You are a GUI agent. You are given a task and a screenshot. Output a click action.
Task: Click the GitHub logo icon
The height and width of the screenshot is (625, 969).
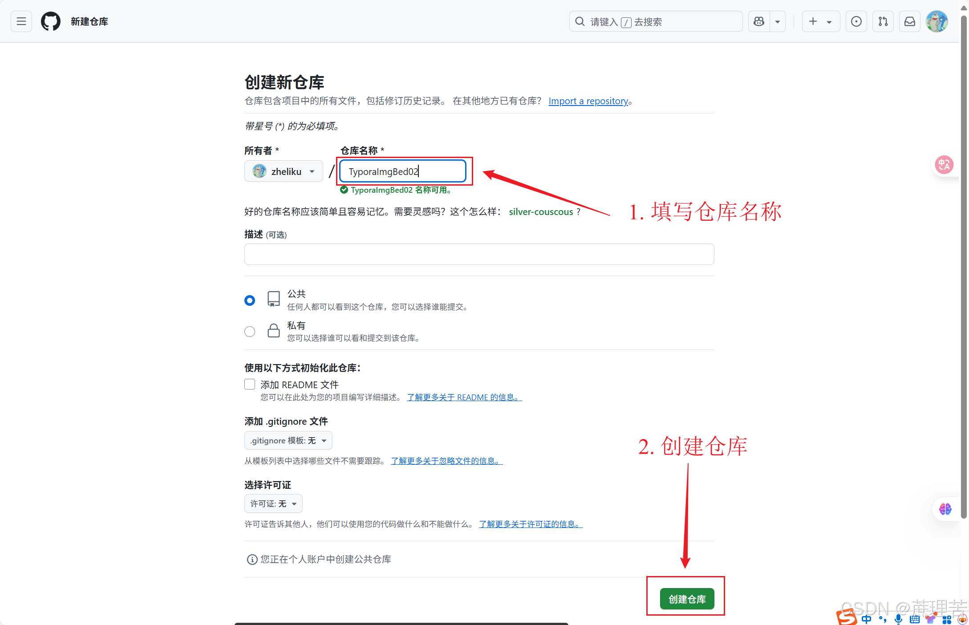51,21
